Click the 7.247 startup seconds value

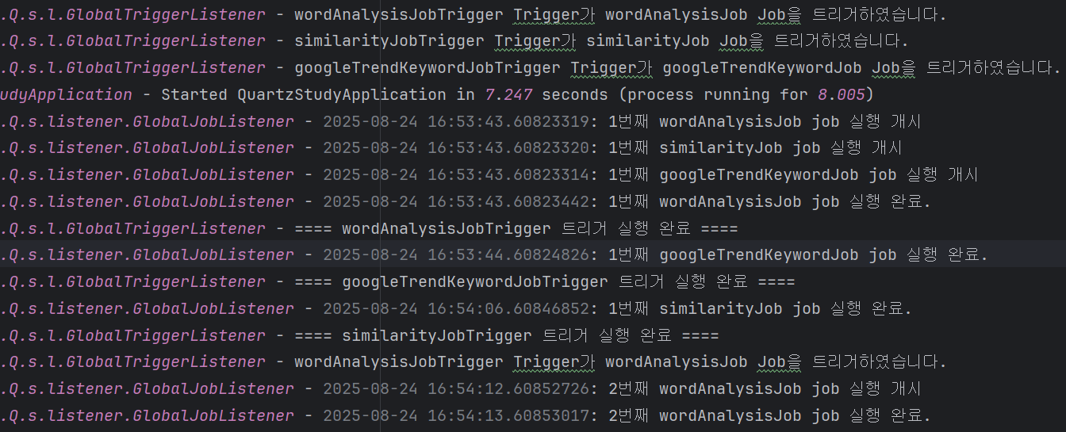509,94
